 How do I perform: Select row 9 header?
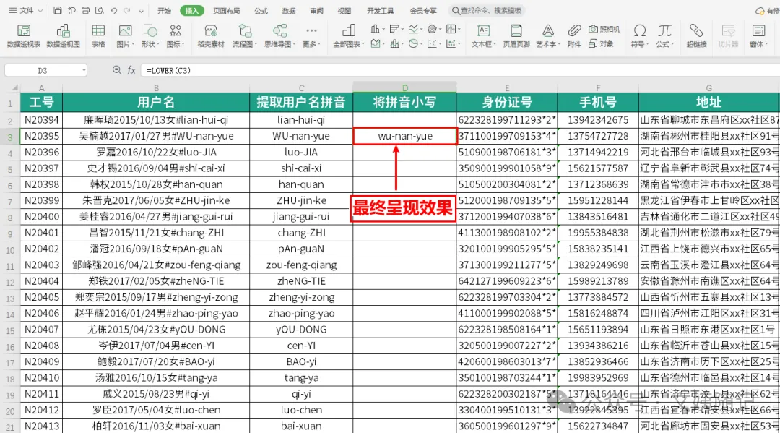tap(10, 233)
